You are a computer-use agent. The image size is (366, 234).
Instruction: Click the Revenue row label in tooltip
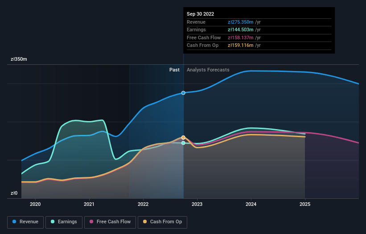(196, 22)
